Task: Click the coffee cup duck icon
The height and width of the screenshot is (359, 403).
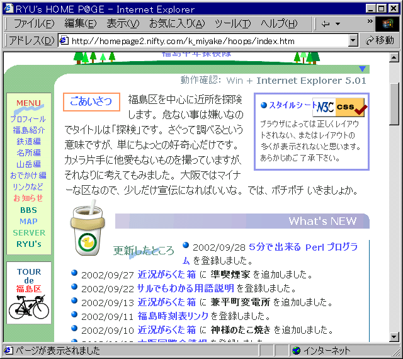Action: [87, 228]
